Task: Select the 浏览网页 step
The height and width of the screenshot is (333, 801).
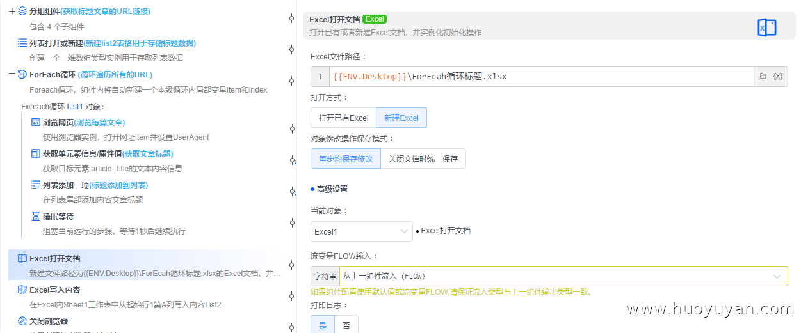Action: pyautogui.click(x=84, y=122)
